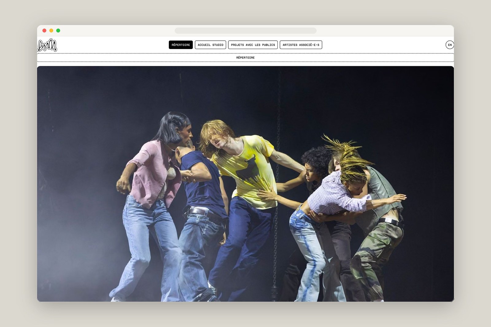This screenshot has width=491, height=327.
Task: Click the Répertoire section heading text
Action: (245, 58)
